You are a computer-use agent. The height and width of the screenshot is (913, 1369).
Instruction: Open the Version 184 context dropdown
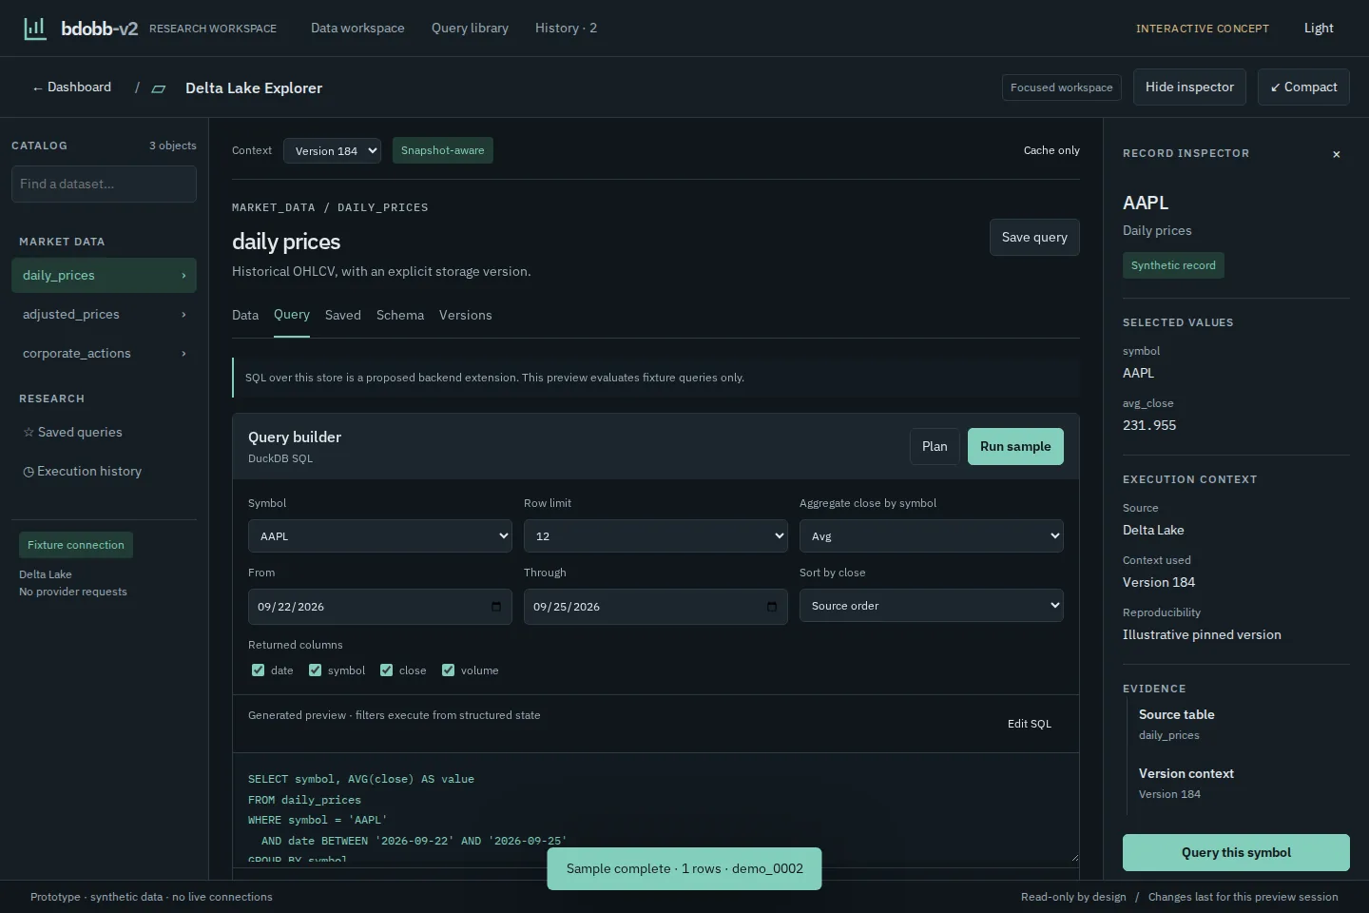click(x=332, y=150)
